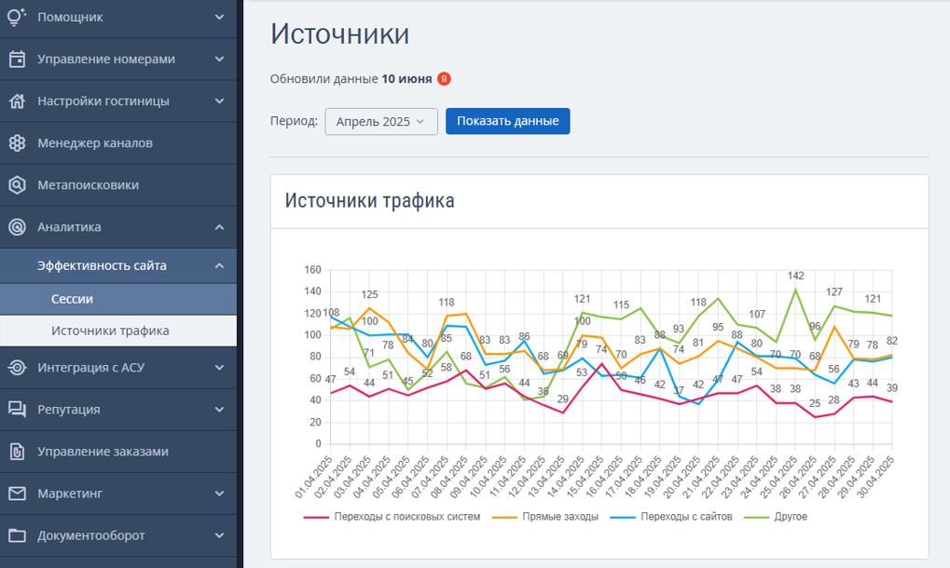Expand the Репутация section chevron
Image resolution: width=950 pixels, height=568 pixels.
[x=219, y=410]
